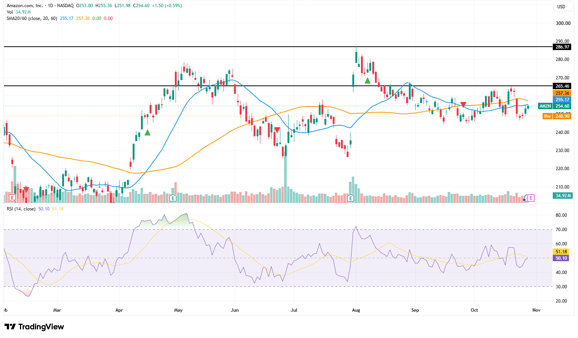Image resolution: width=578 pixels, height=338 pixels.
Task: Click the AMZN ticker tag on the price axis
Action: [545, 106]
